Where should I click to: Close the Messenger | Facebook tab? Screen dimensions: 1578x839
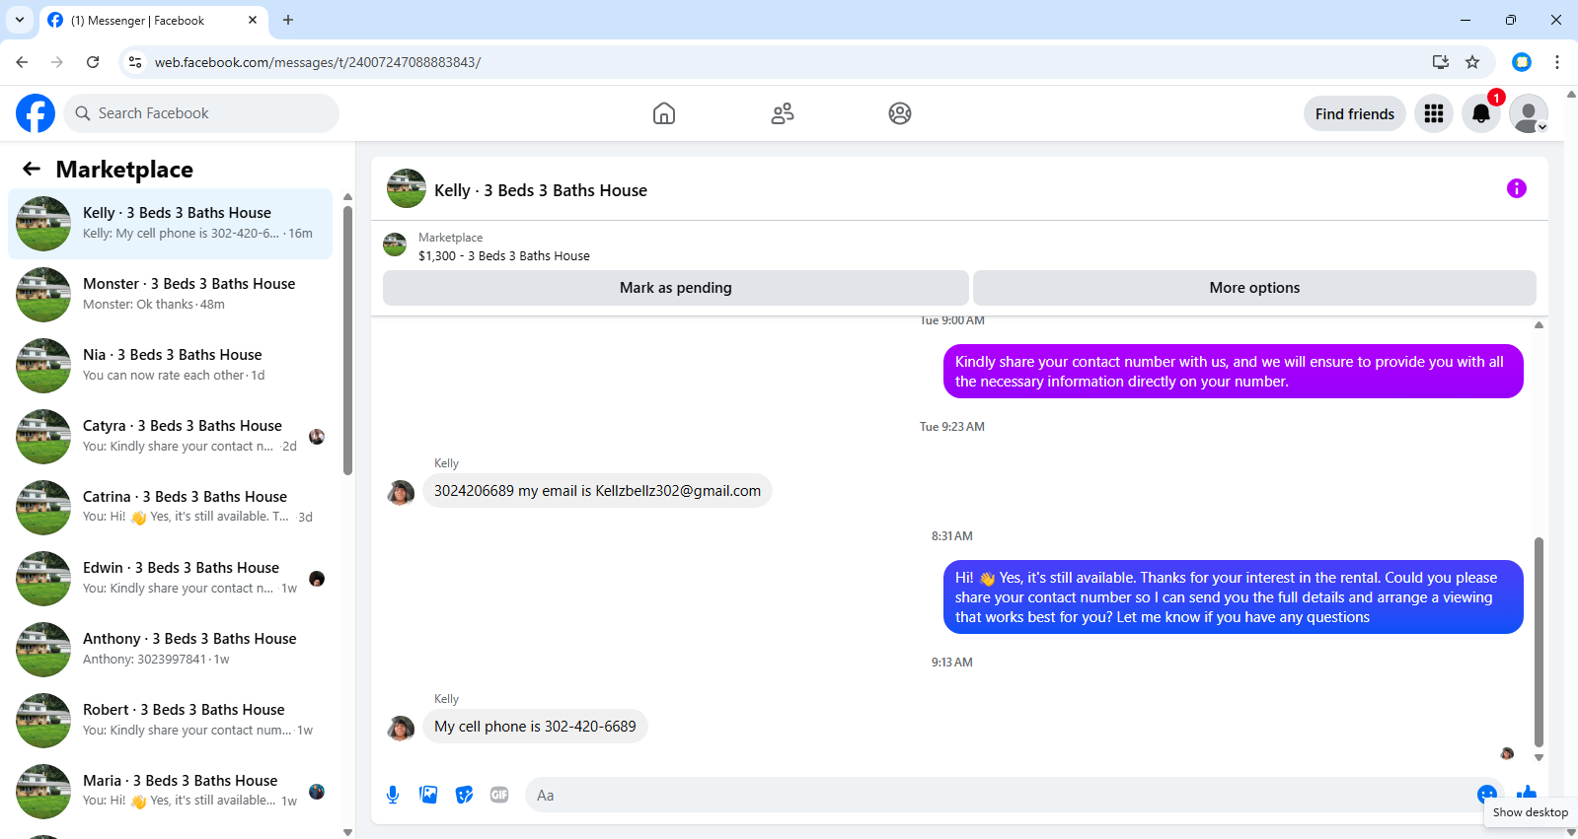click(253, 20)
